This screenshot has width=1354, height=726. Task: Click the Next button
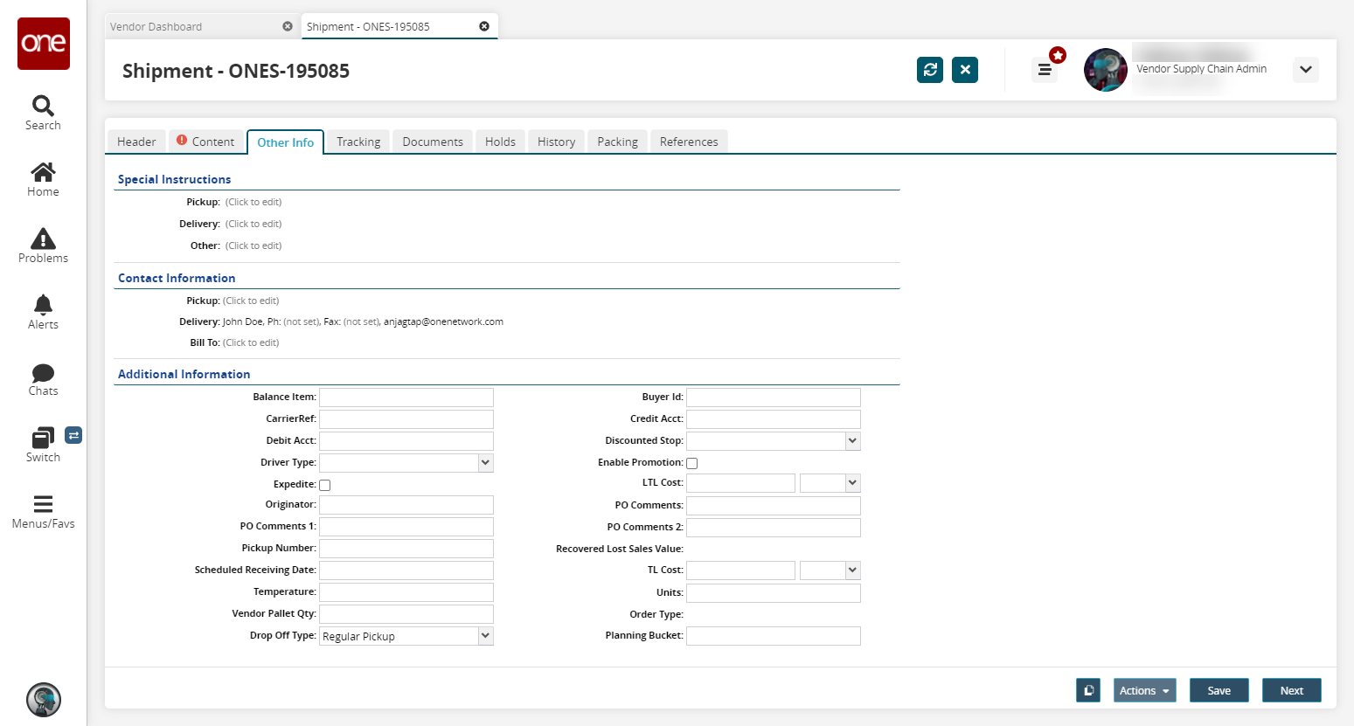[x=1291, y=690]
